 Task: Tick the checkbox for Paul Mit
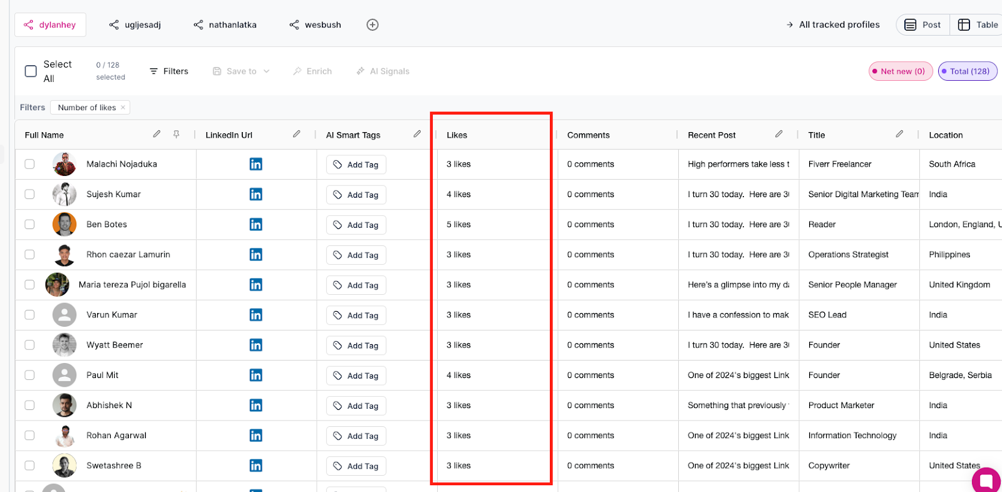tap(29, 375)
